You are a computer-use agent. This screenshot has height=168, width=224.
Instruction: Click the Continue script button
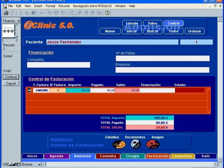pyautogui.click(x=11, y=77)
